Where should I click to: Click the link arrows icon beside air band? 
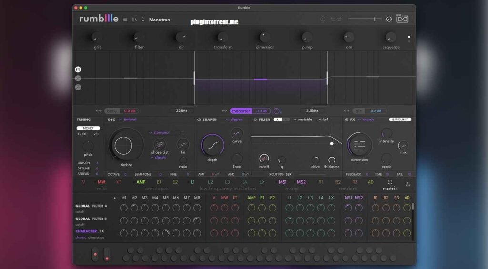tap(346, 111)
